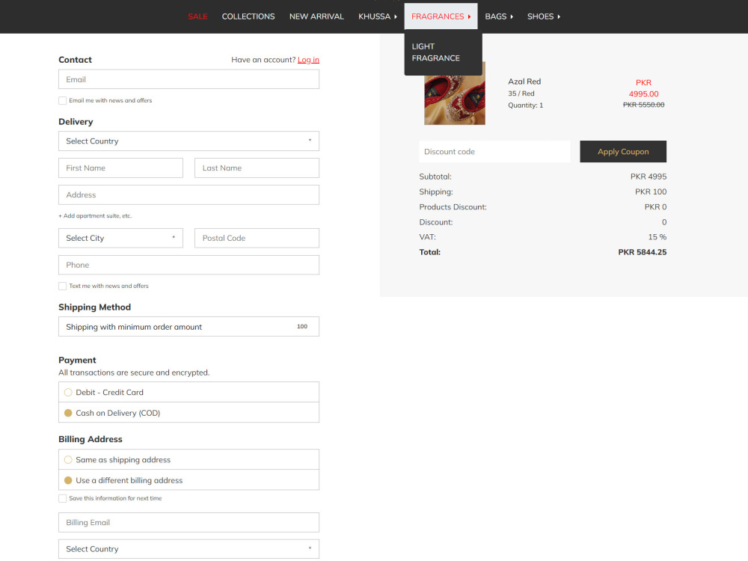The width and height of the screenshot is (748, 561).
Task: Click the 35 / Red variant text
Action: [521, 93]
